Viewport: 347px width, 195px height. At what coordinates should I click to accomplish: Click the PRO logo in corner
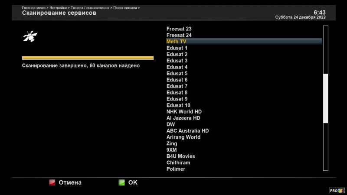click(337, 191)
